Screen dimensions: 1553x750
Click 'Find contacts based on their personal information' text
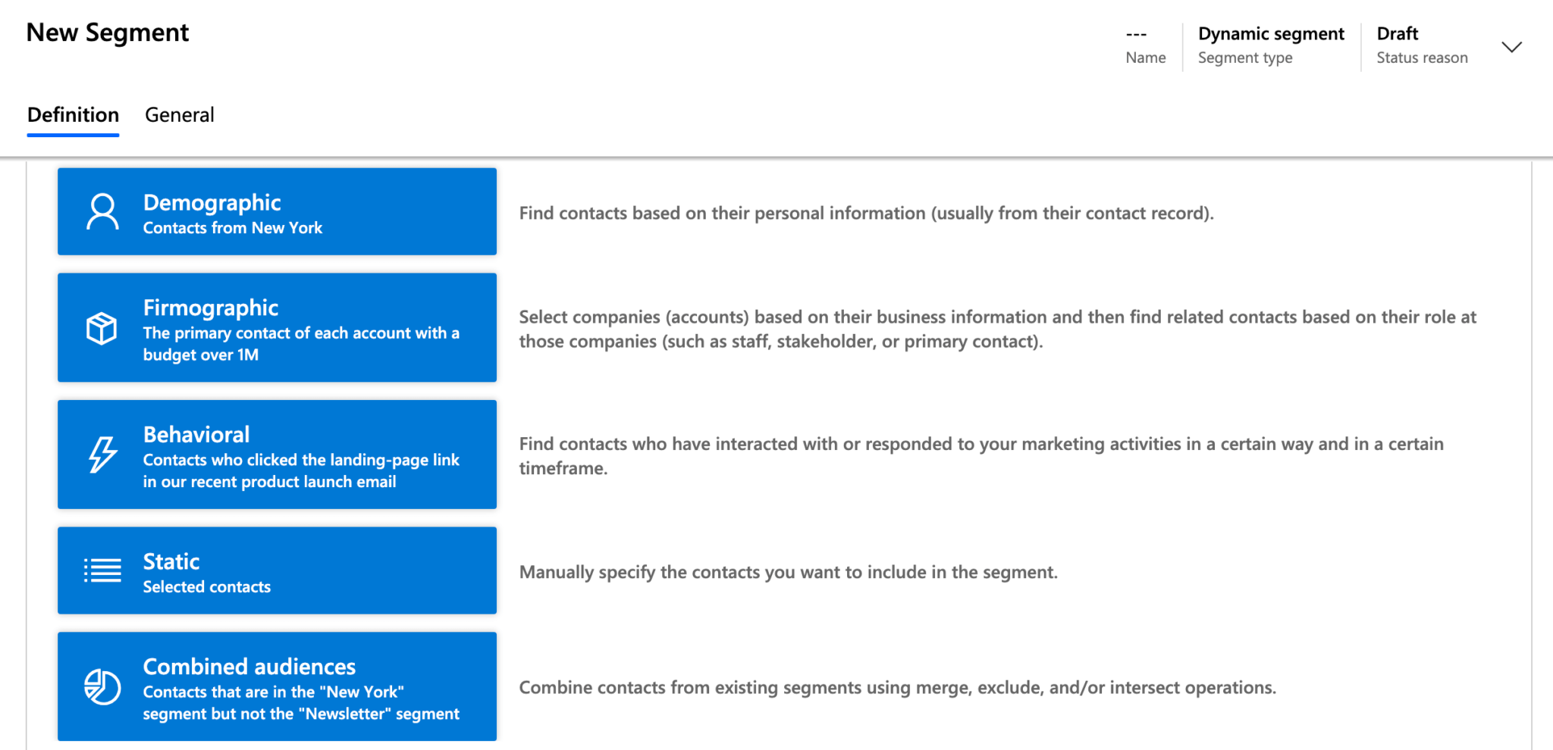pos(866,213)
